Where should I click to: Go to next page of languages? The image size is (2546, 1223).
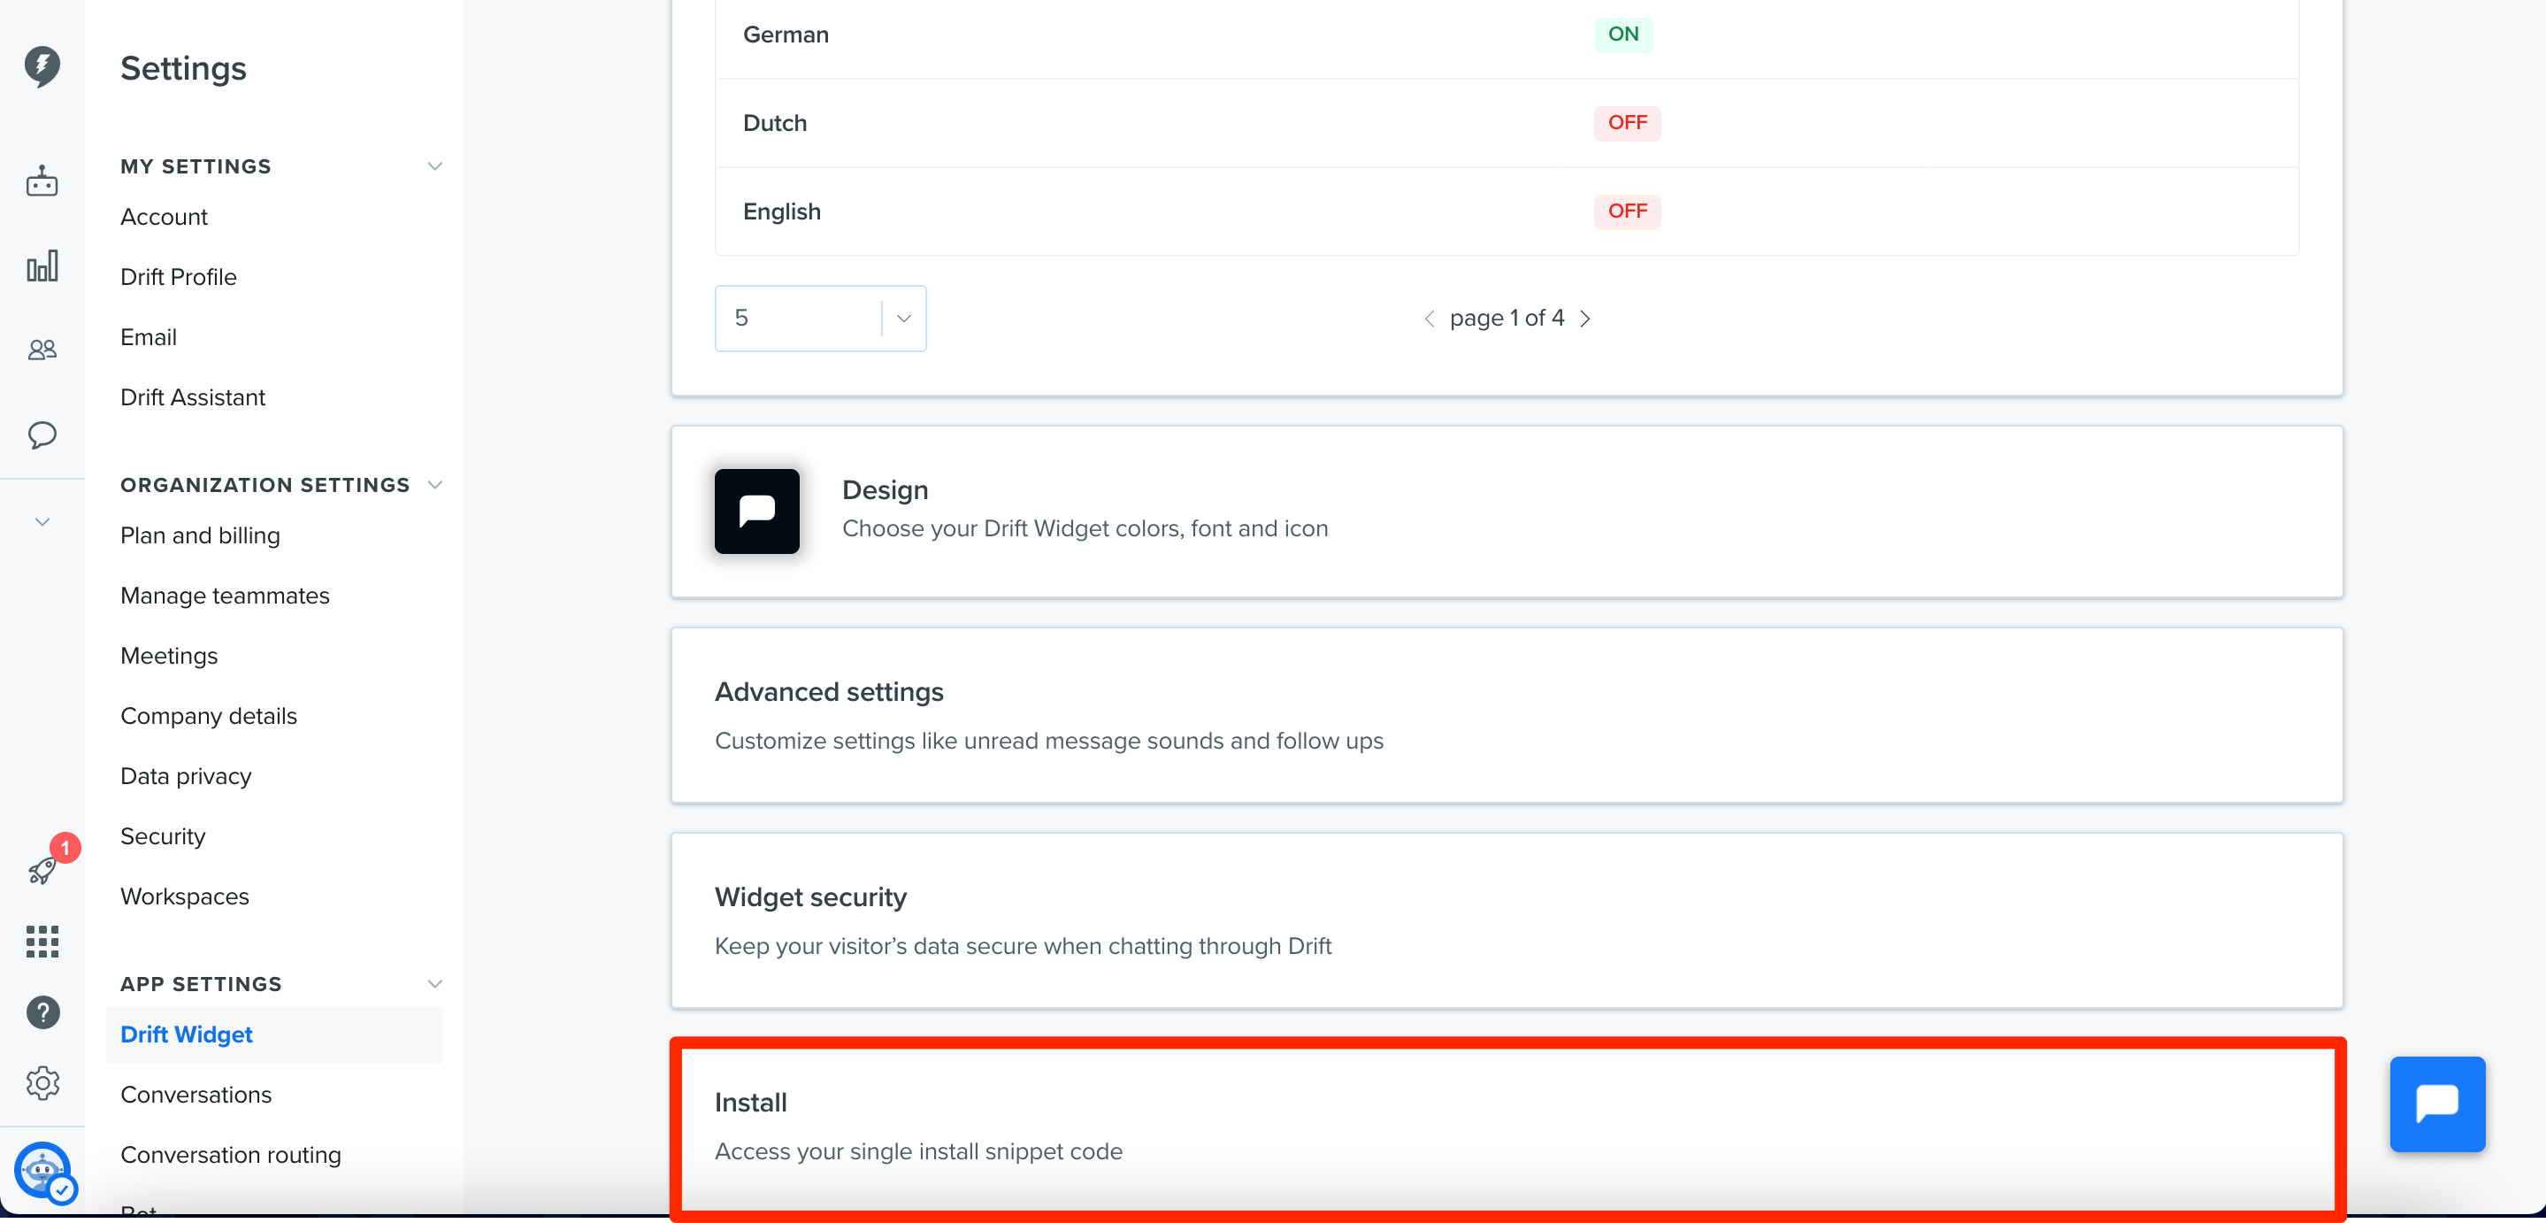[x=1585, y=318]
